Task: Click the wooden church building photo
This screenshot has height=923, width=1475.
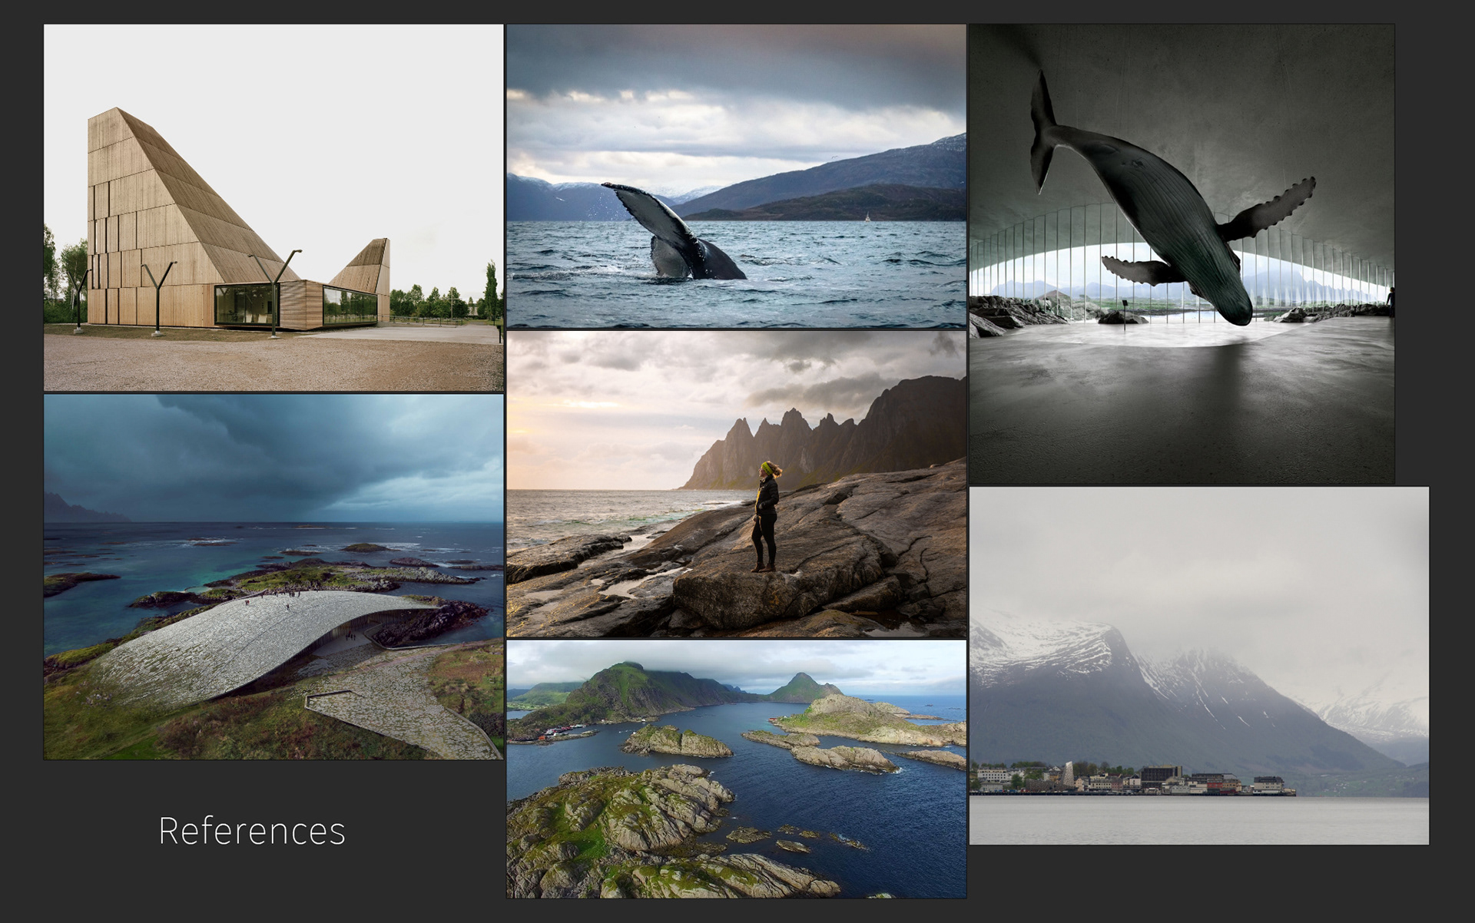Action: [273, 208]
